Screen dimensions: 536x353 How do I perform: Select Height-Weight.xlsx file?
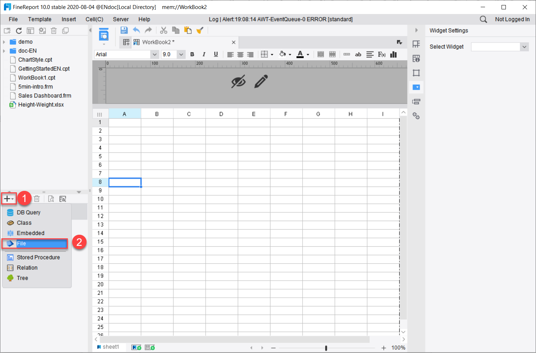click(x=41, y=105)
